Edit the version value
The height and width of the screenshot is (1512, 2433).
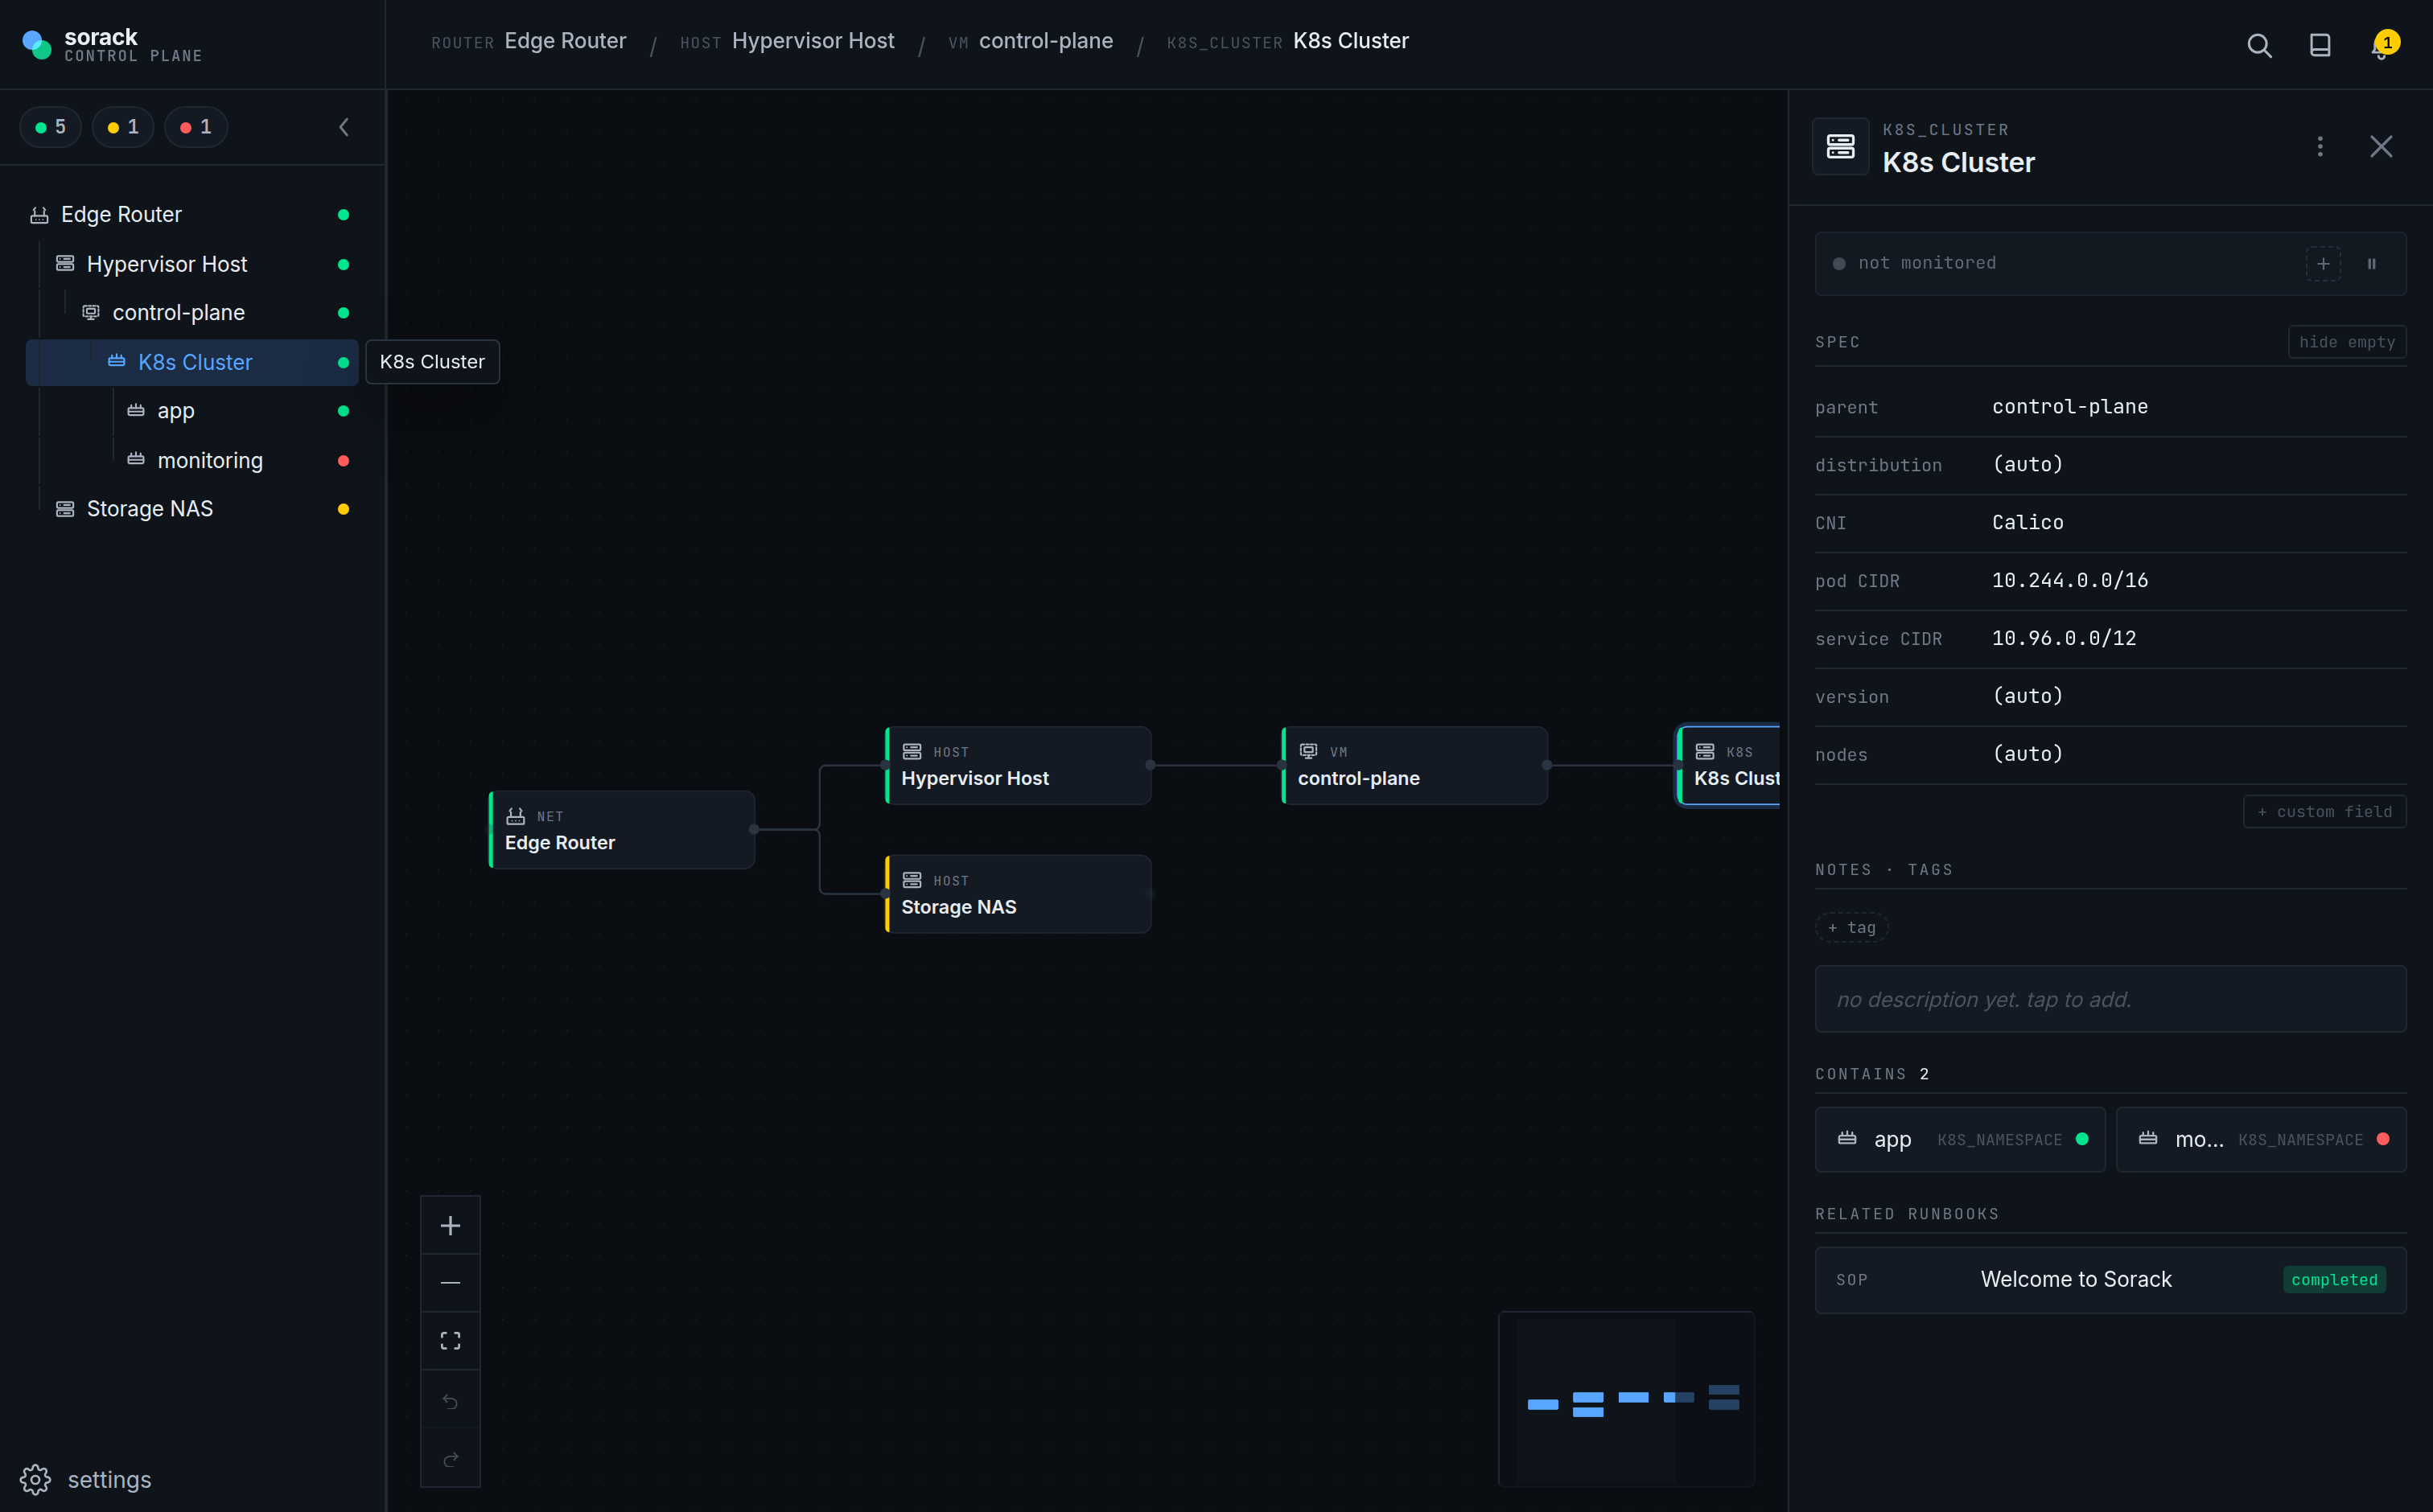[2027, 696]
